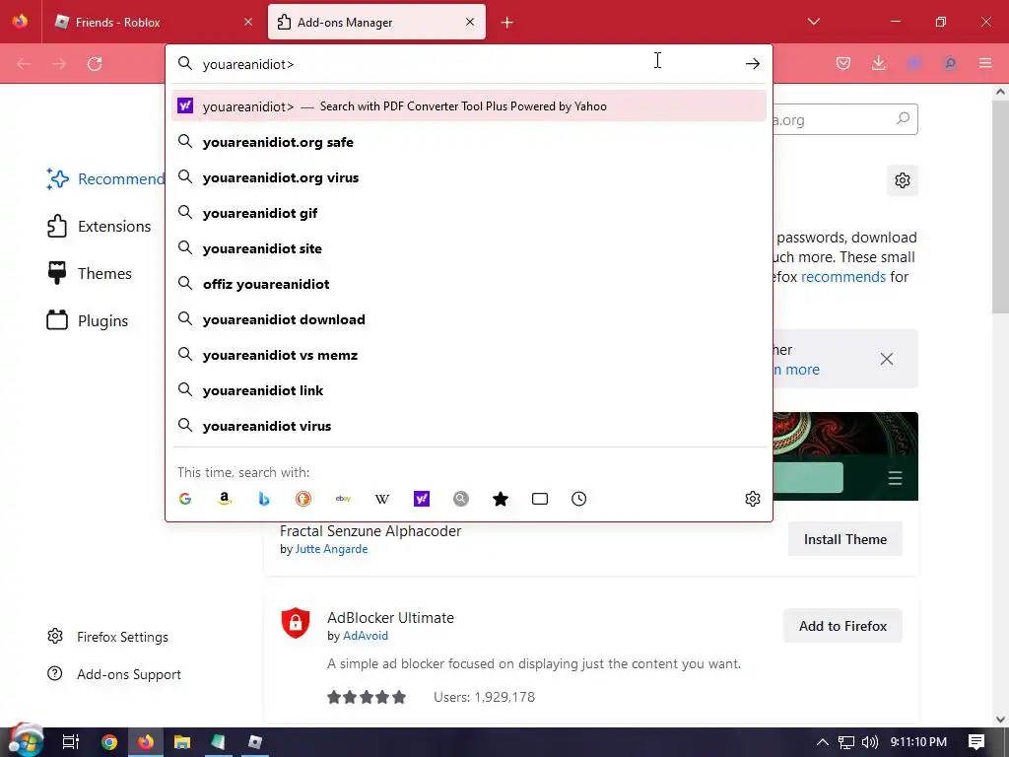This screenshot has height=757, width=1009.
Task: Open the recommends link
Action: coord(843,277)
